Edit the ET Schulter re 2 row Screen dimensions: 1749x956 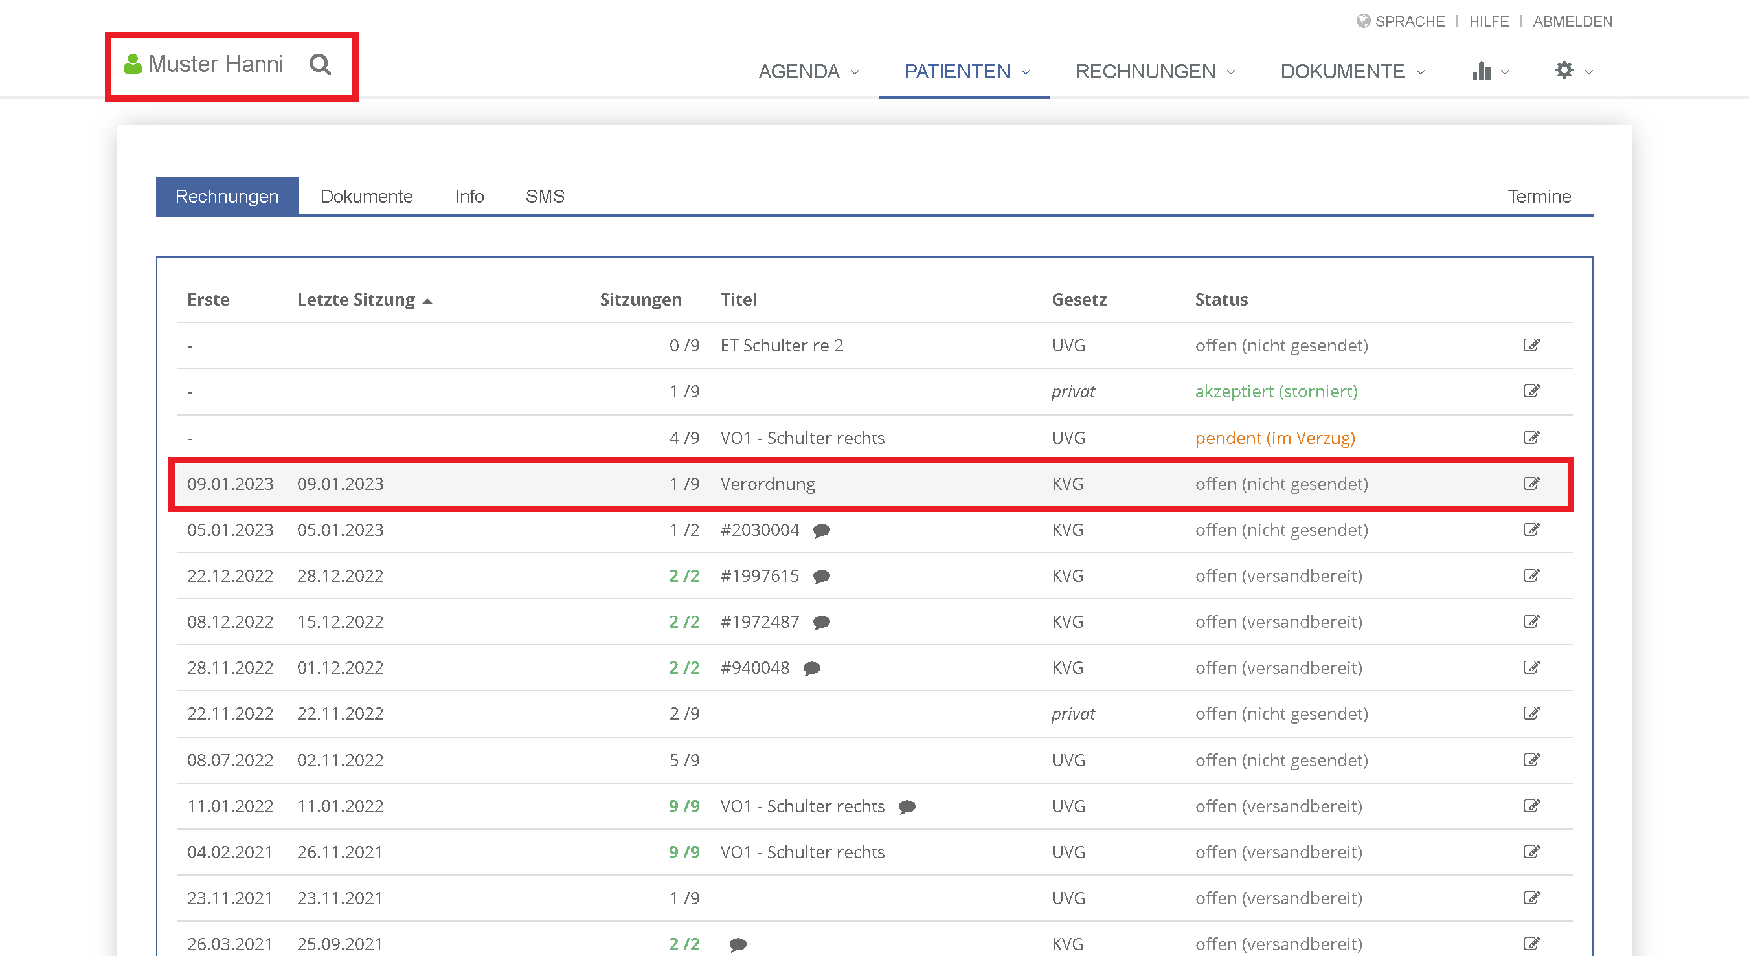tap(1531, 346)
